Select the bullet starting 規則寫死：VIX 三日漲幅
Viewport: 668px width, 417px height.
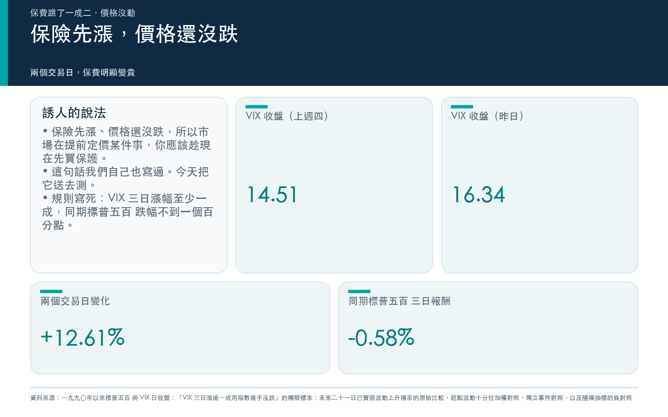click(x=128, y=212)
